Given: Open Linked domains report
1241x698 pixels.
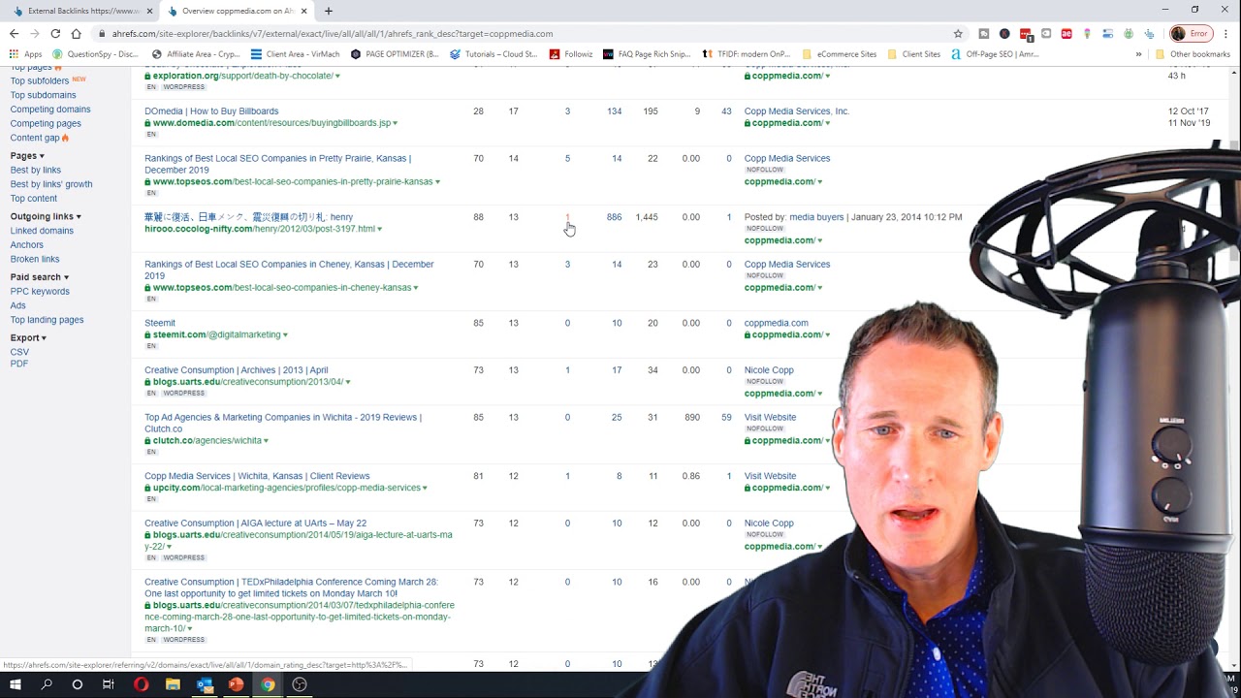Looking at the screenshot, I should point(42,231).
